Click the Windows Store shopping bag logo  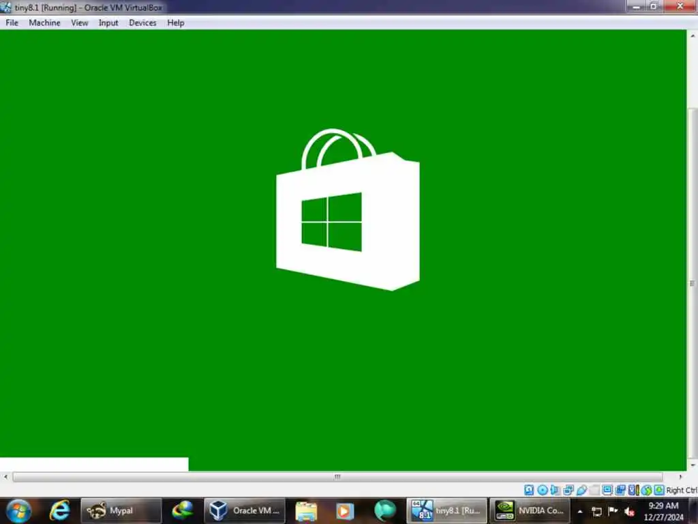348,209
